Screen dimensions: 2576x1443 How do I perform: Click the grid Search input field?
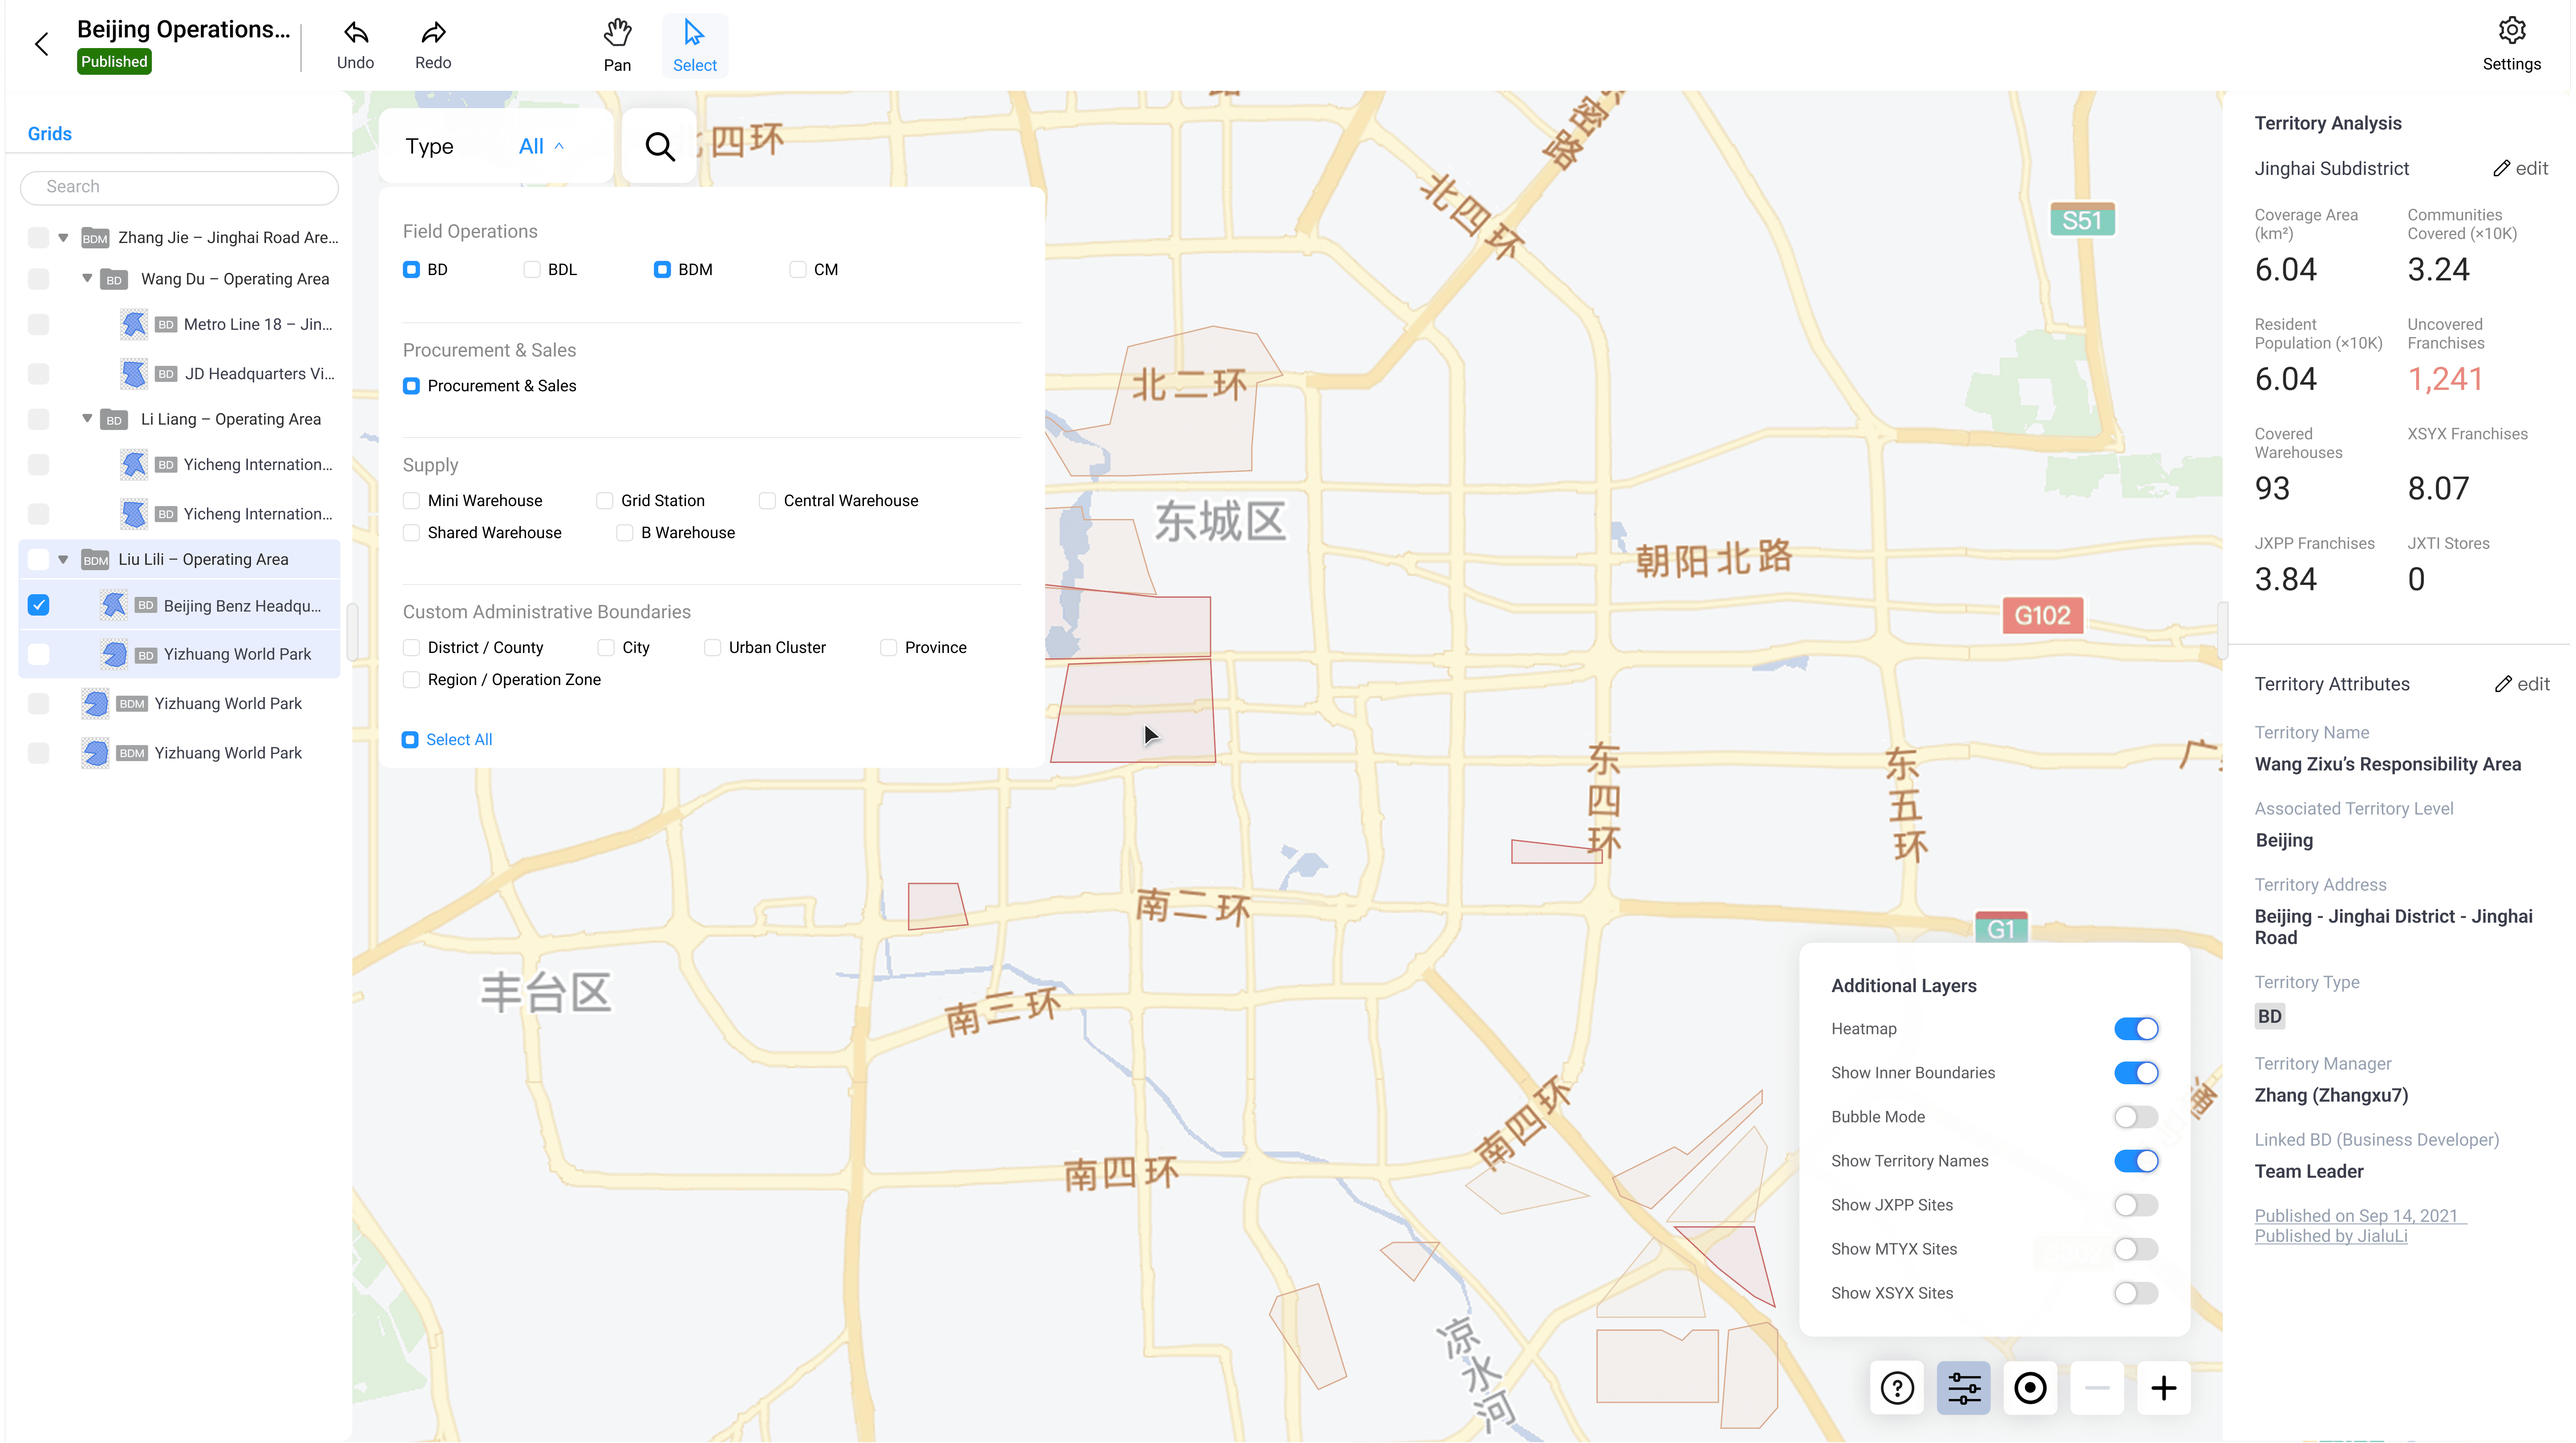180,187
